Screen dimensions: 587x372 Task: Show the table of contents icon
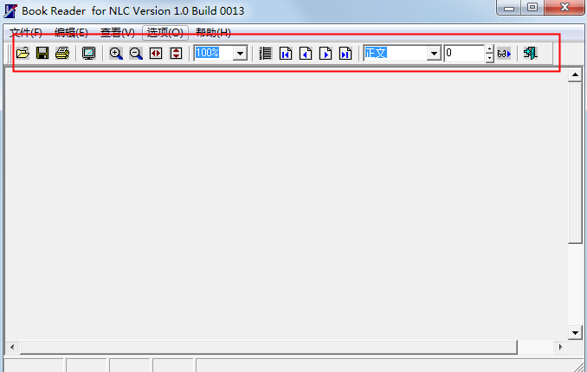click(x=266, y=53)
